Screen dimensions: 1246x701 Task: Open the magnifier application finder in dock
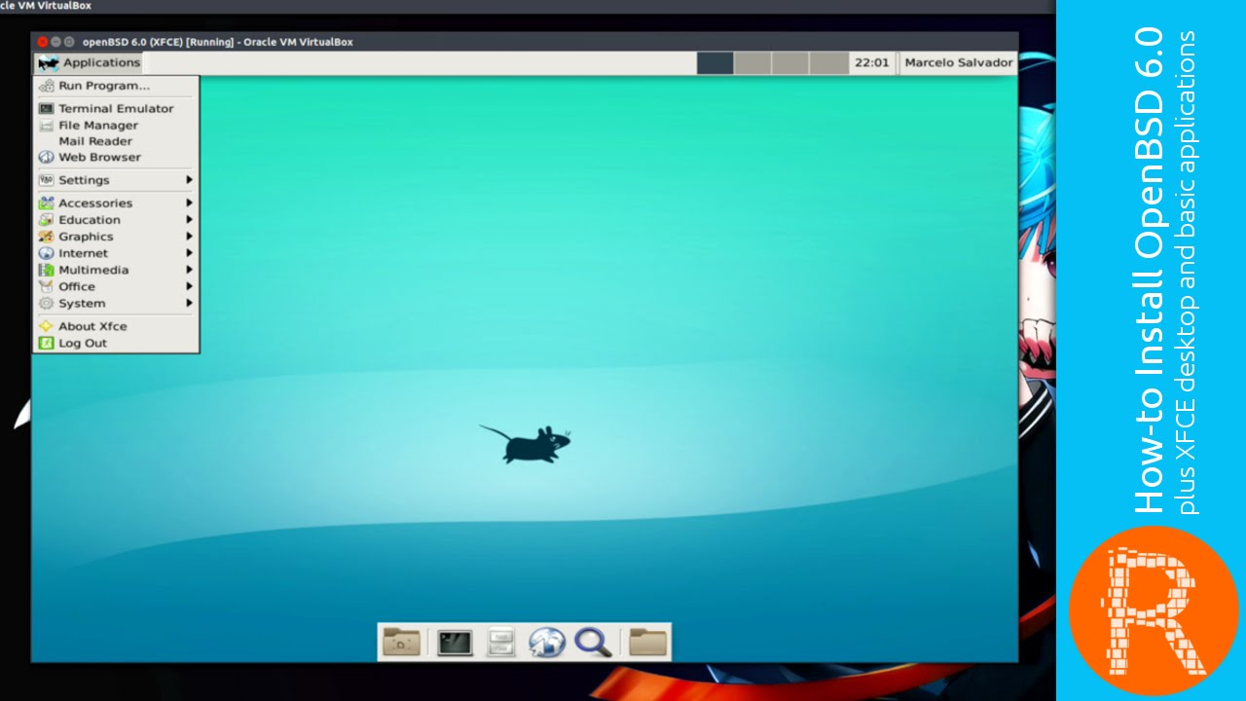coord(593,643)
